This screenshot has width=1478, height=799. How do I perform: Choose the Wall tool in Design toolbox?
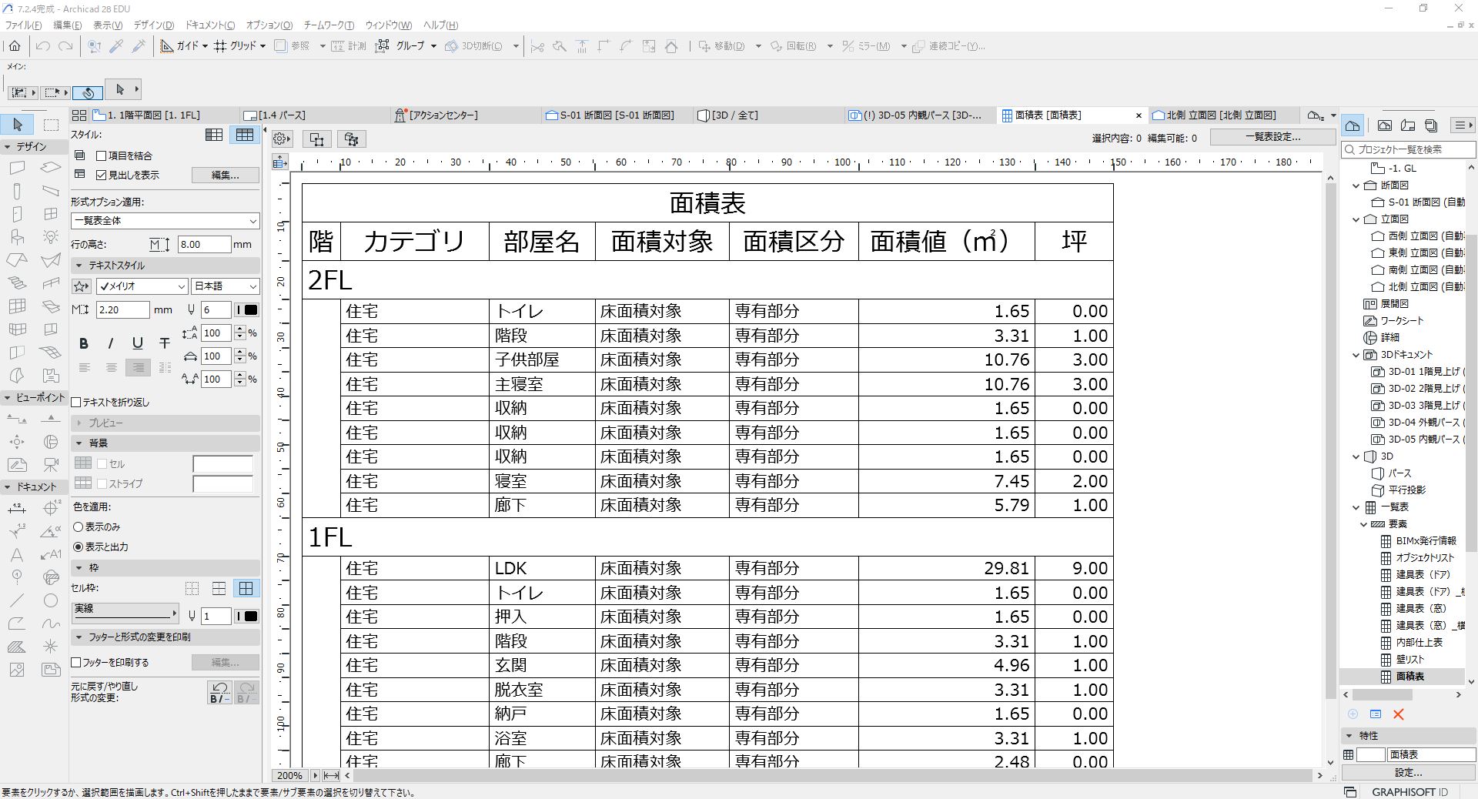click(x=17, y=168)
